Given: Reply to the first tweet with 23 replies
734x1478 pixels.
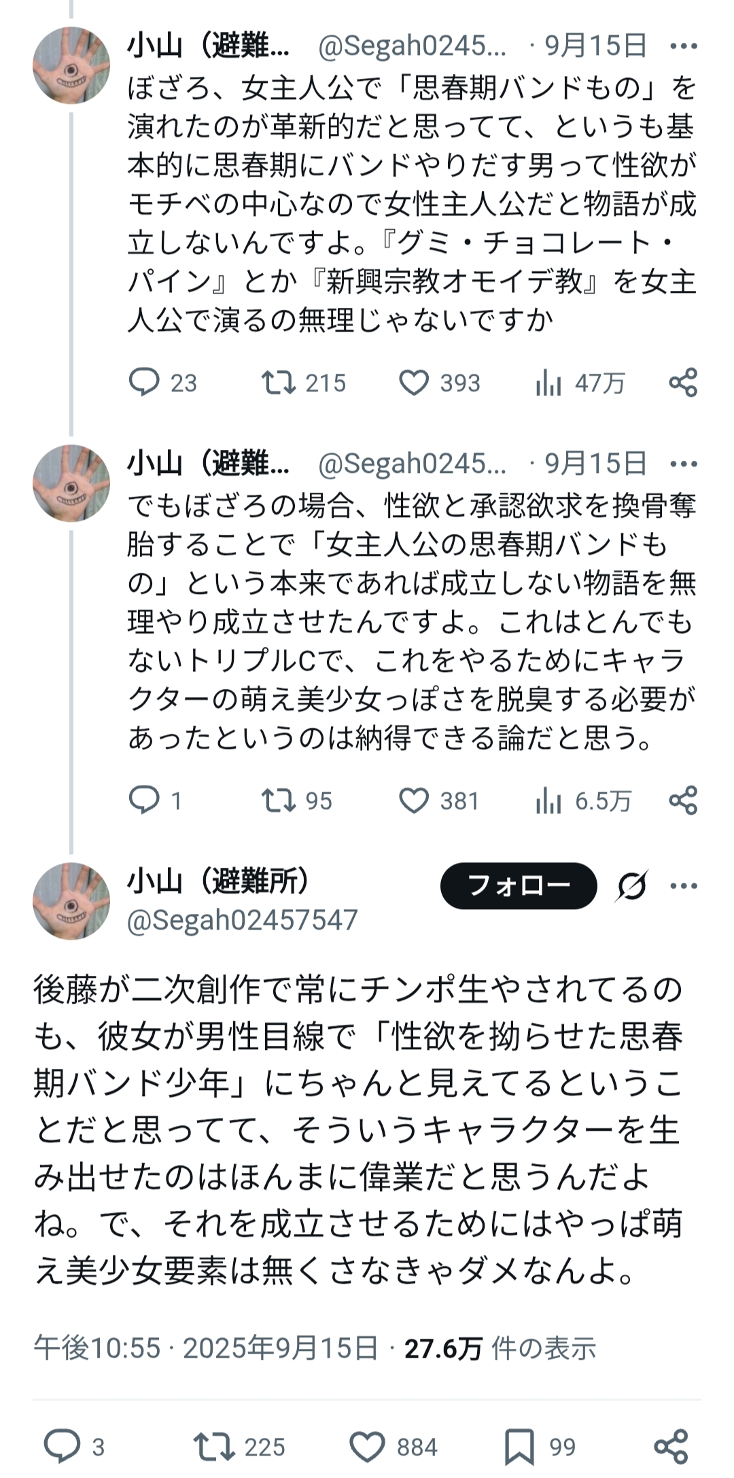Looking at the screenshot, I should pos(144,383).
